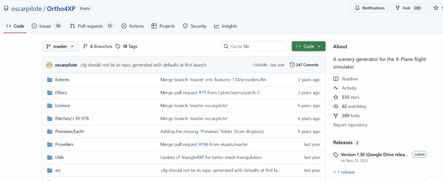Screen dimensions: 443x181
Task: Open the src folder
Action: (58, 170)
